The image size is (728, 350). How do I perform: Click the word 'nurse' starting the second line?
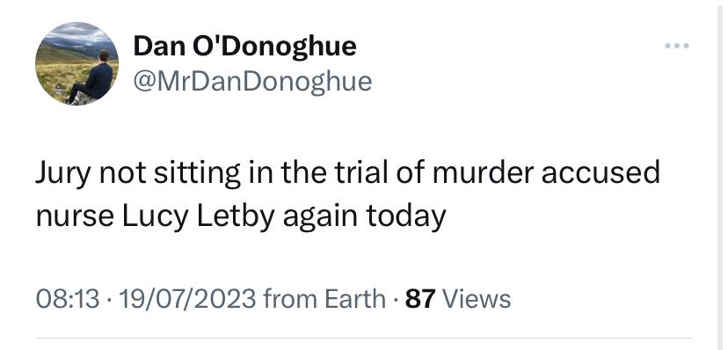(74, 218)
